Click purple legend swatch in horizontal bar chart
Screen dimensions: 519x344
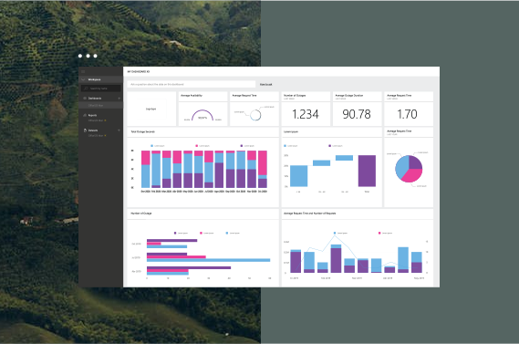pos(175,233)
